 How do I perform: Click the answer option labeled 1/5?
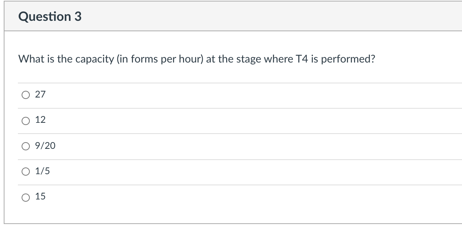[x=44, y=171]
